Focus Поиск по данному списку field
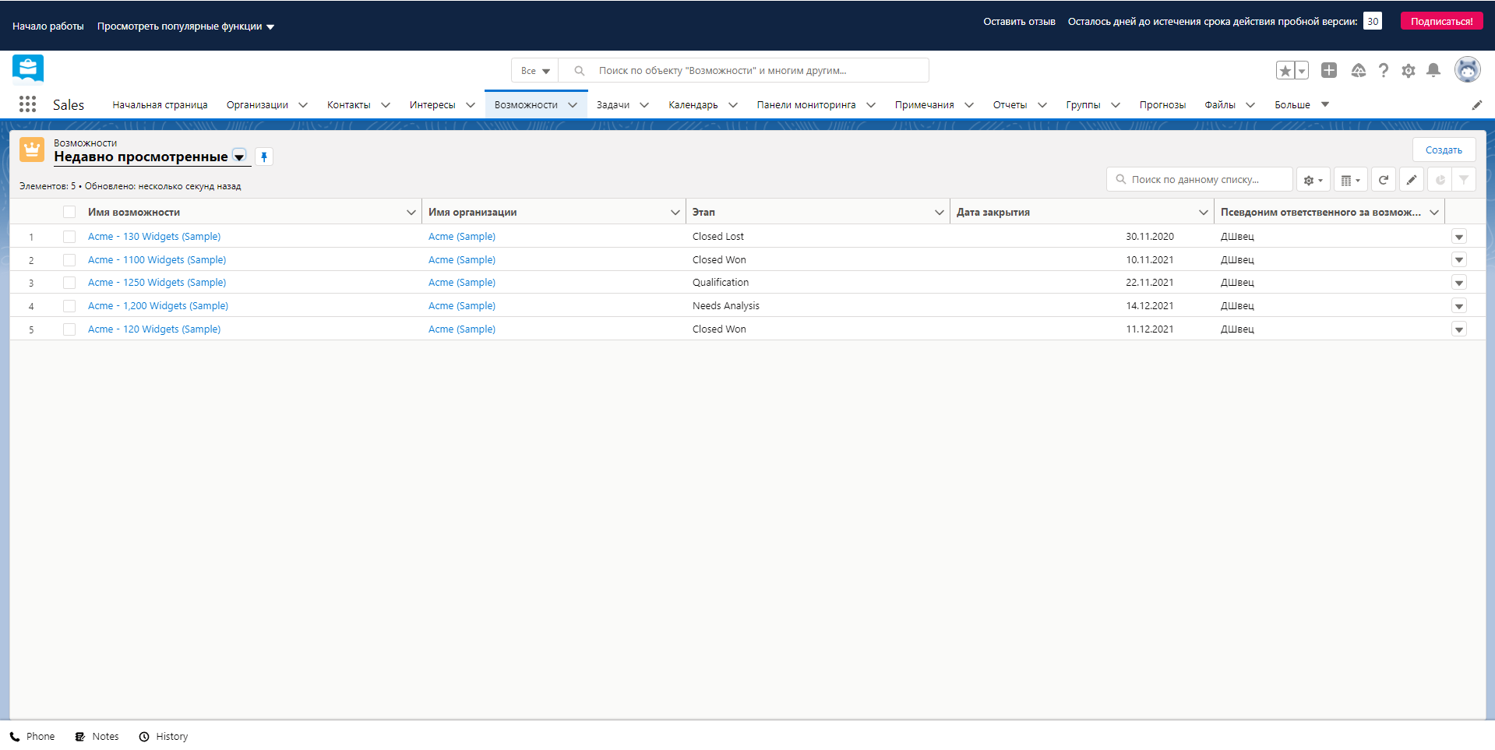Image resolution: width=1495 pixels, height=750 pixels. [1200, 180]
